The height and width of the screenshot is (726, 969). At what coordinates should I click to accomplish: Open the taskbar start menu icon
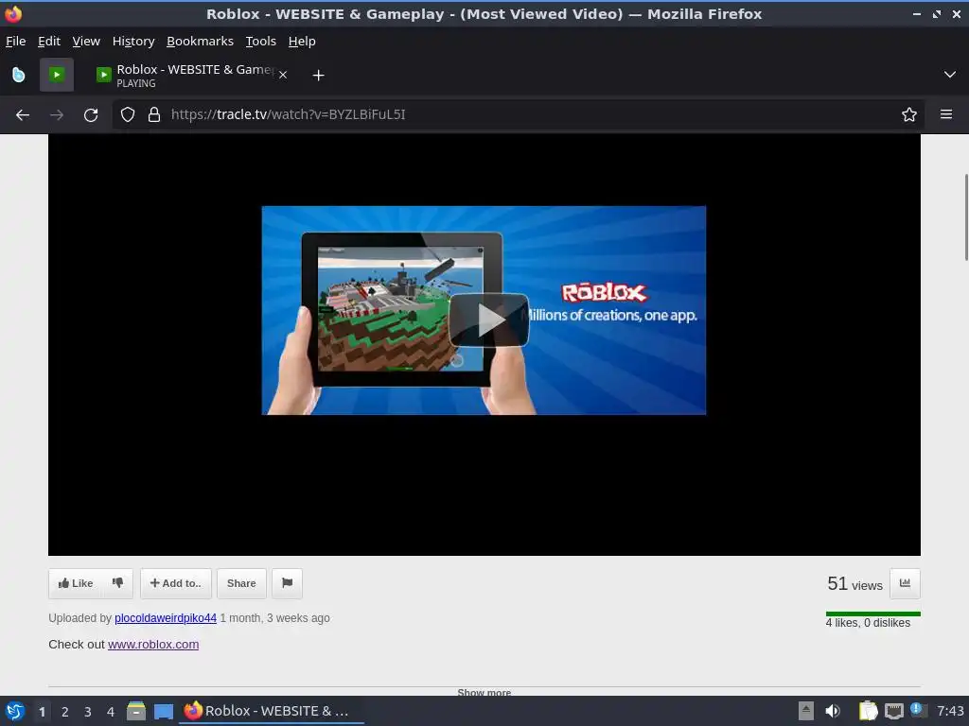(x=15, y=711)
